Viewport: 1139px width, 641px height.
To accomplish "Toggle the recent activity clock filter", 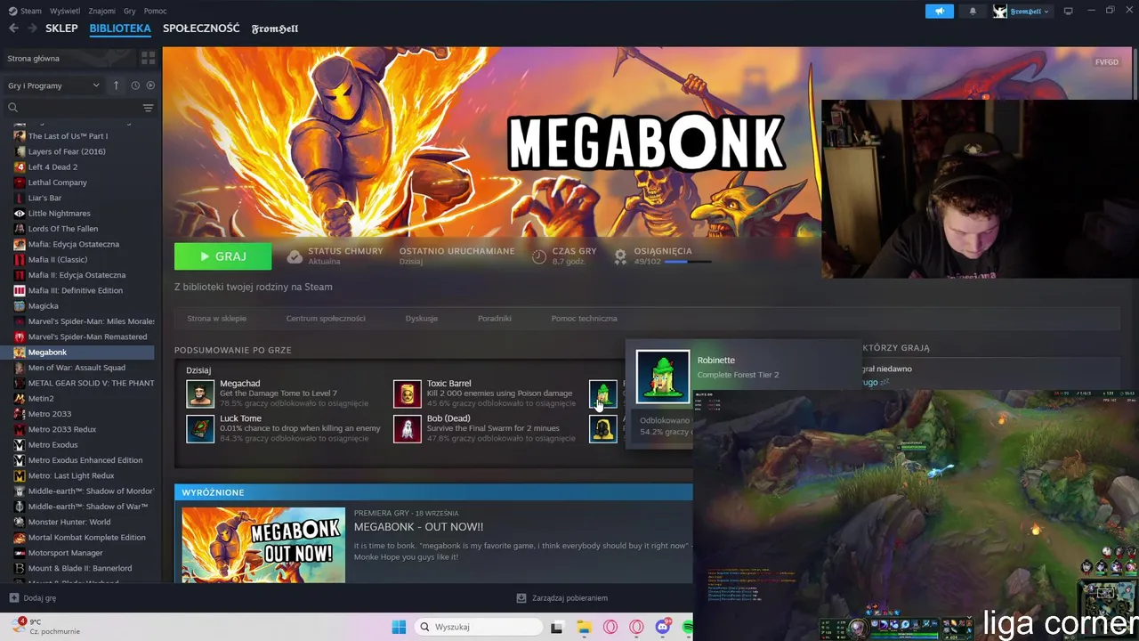I will click(135, 85).
